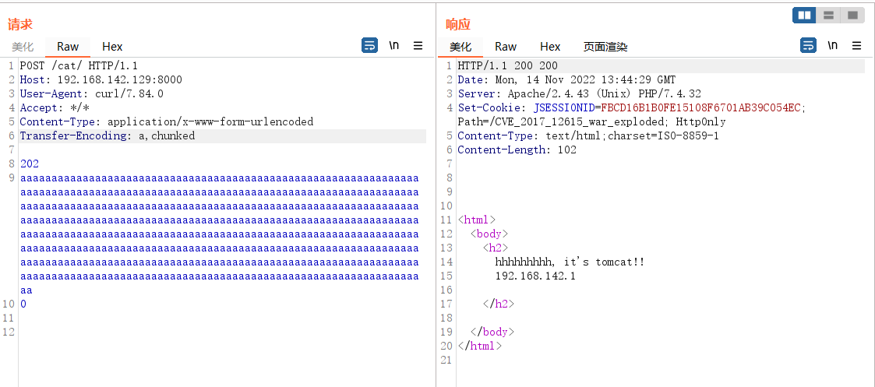
Task: Toggle word wrap icon in response panel
Action: [x=808, y=46]
